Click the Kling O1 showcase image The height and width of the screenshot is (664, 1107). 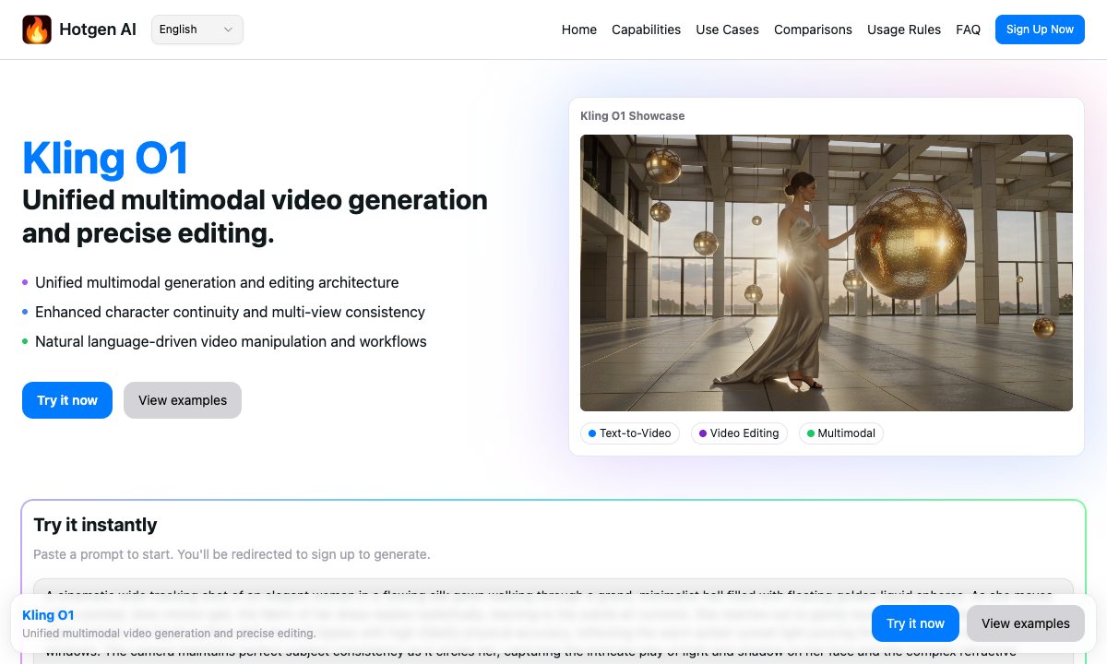click(826, 272)
